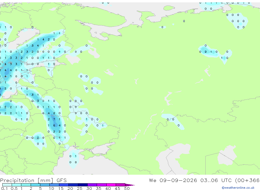Pick the 15–20 mm legend swatch
This screenshot has height=190, width=260.
click(x=64, y=185)
